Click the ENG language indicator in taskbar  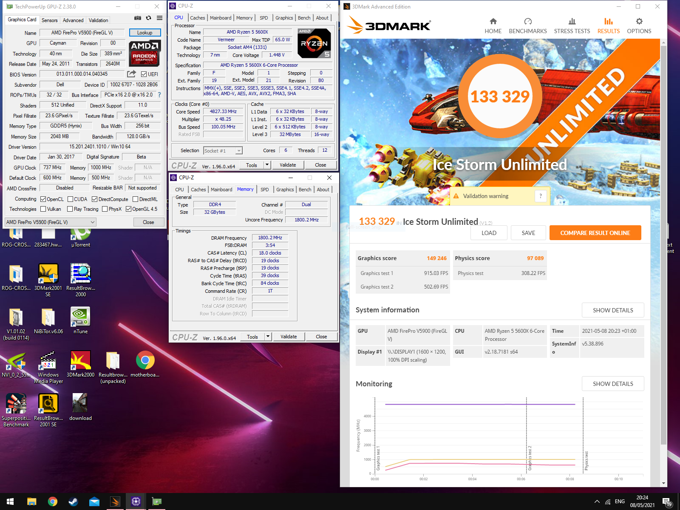tap(620, 501)
